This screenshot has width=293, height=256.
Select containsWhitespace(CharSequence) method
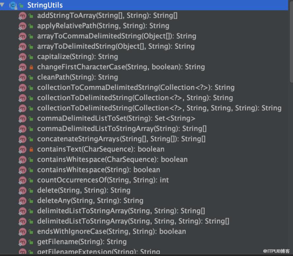click(x=112, y=160)
